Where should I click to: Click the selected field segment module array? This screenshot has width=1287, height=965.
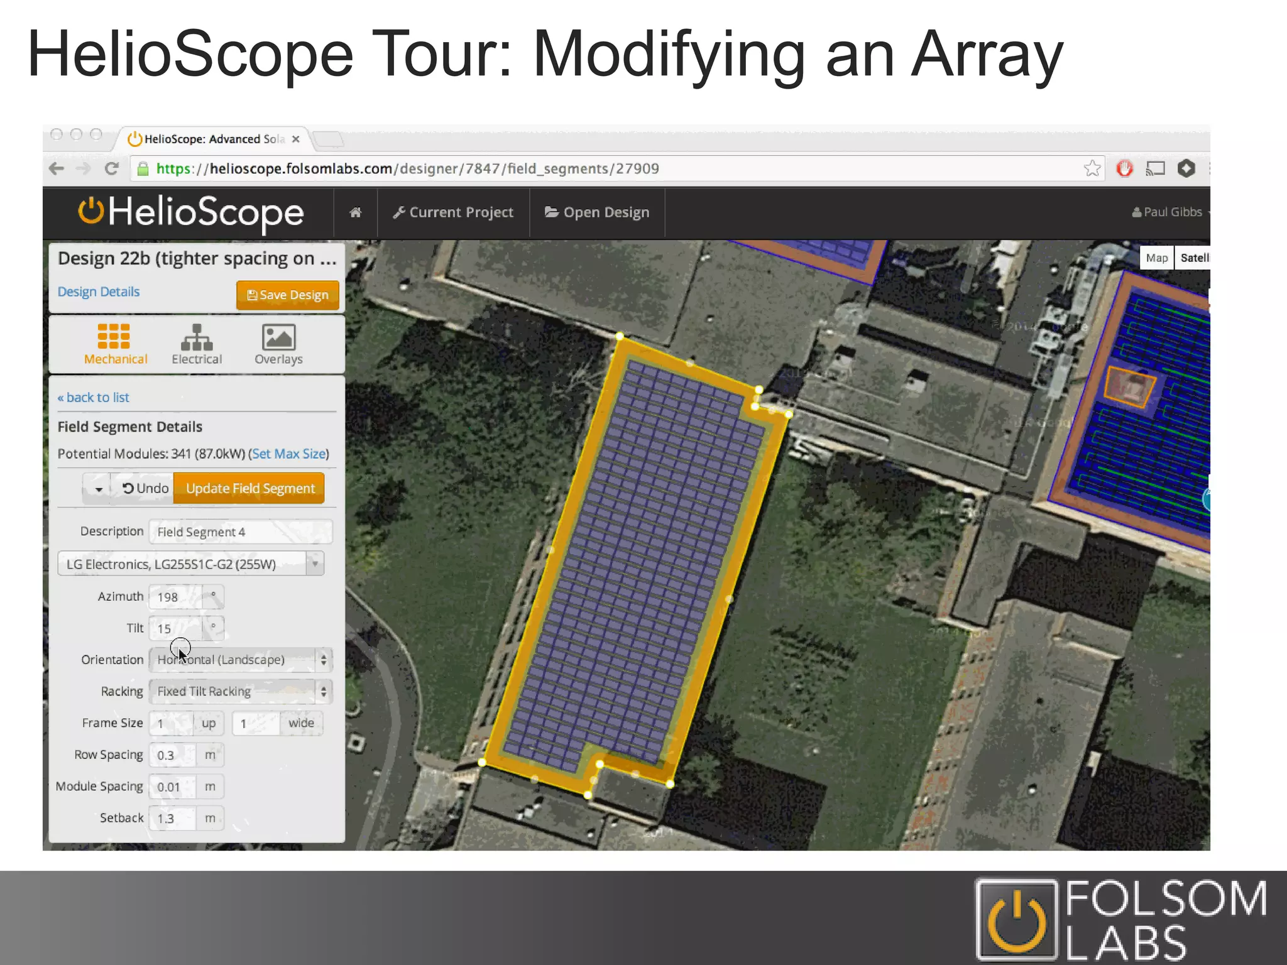tap(635, 565)
